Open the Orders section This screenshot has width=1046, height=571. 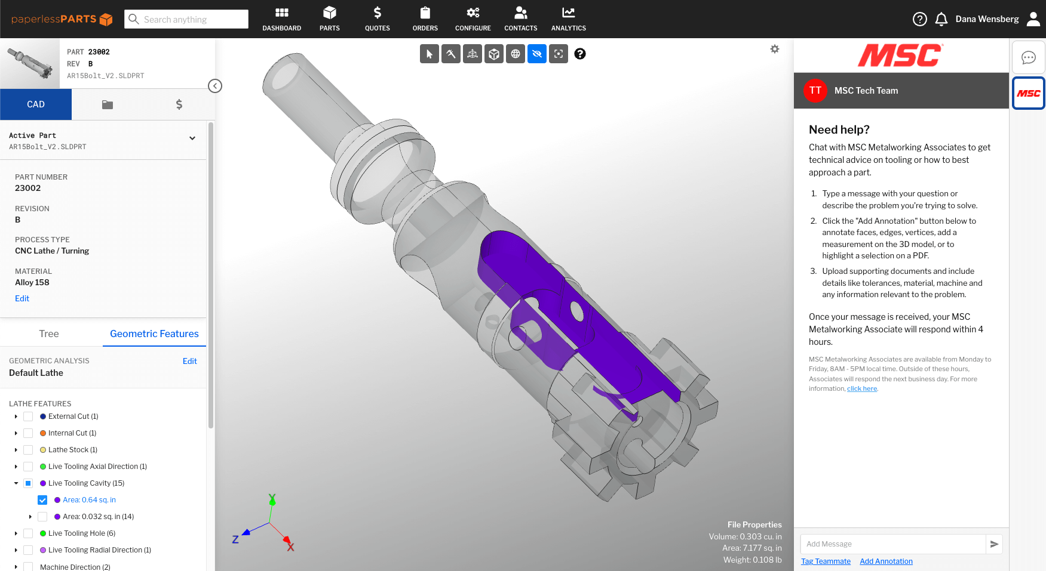pos(425,19)
